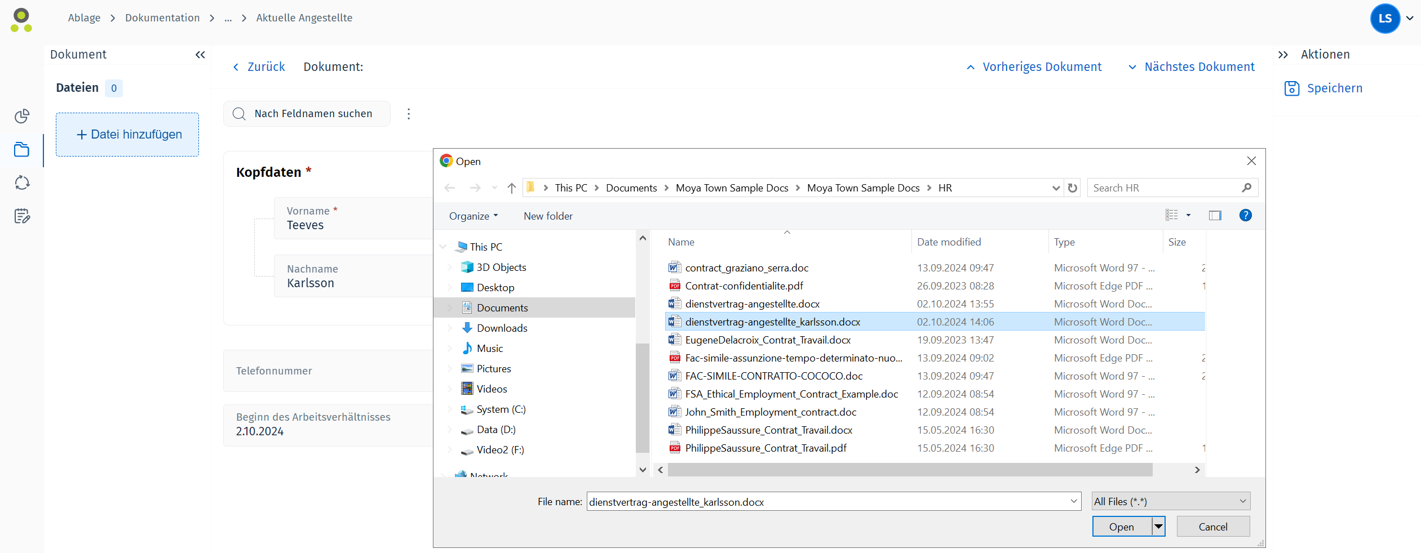The height and width of the screenshot is (553, 1421).
Task: Select PhilippeSaussure_Contrat_Travail.pdf file
Action: (x=765, y=448)
